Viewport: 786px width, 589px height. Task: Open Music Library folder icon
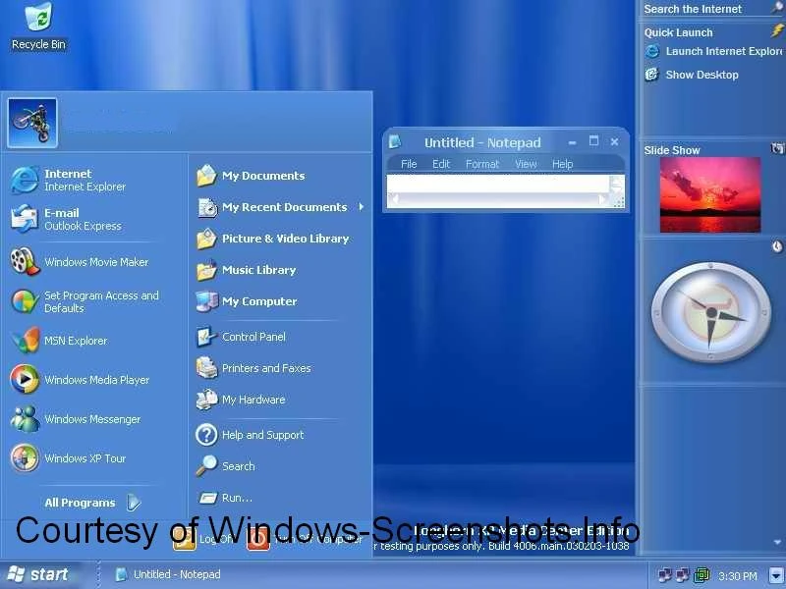pyautogui.click(x=206, y=271)
